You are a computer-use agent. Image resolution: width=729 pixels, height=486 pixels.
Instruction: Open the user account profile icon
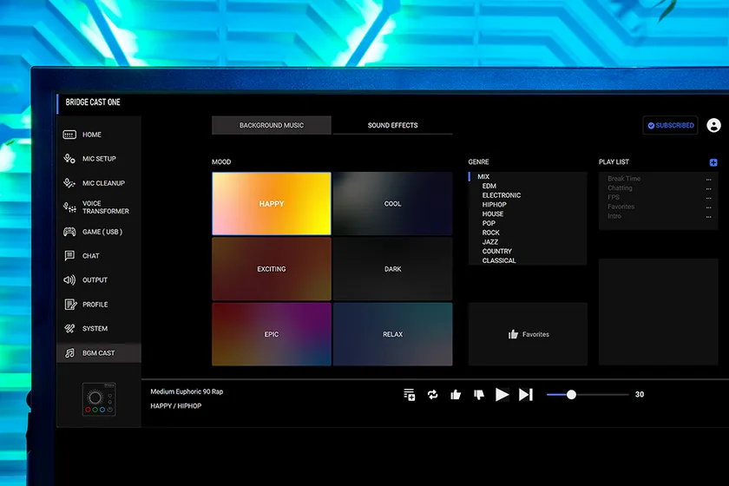pyautogui.click(x=713, y=126)
